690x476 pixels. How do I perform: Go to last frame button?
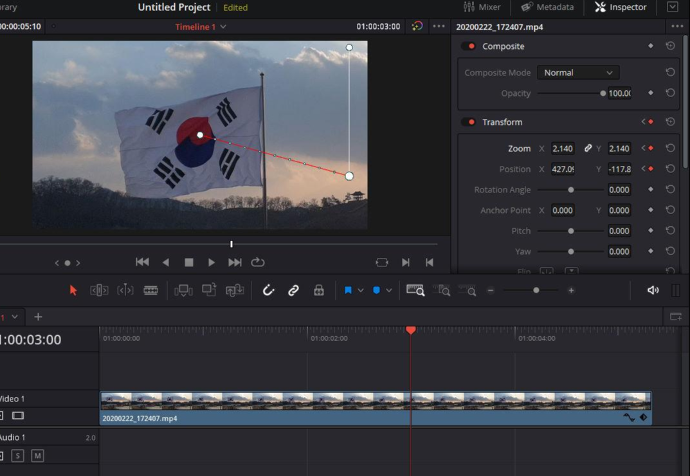235,262
